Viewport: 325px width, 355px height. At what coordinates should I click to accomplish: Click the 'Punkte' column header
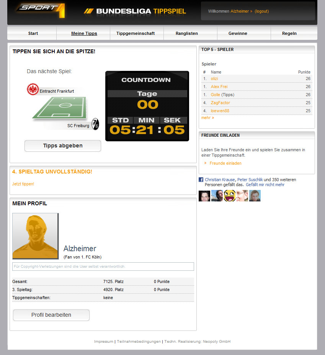click(304, 72)
